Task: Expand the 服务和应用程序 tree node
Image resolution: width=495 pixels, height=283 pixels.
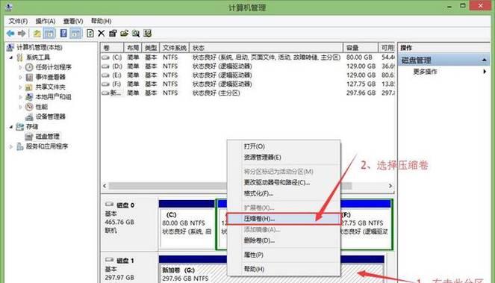Action: (11, 146)
